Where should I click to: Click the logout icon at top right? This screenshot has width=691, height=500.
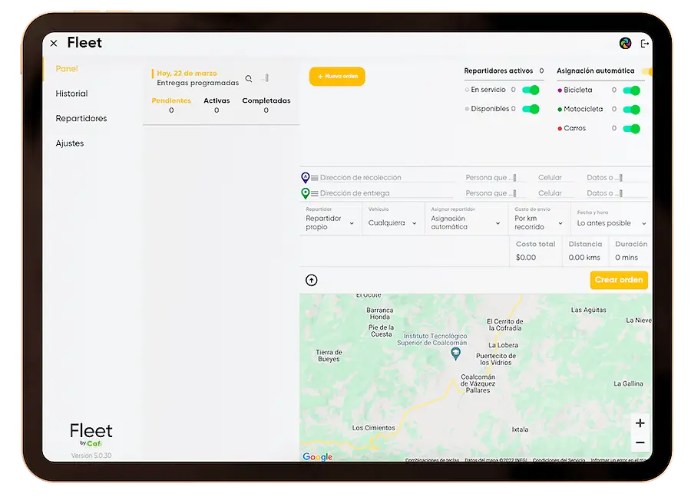[x=643, y=44]
